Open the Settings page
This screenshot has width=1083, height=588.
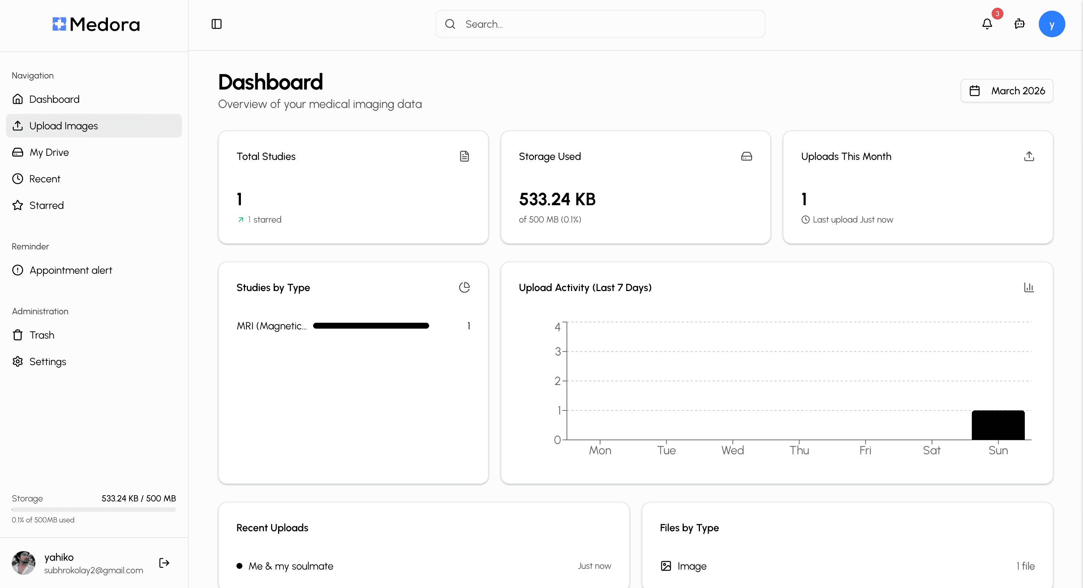pos(48,361)
